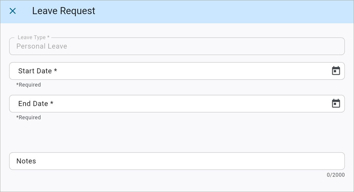Open the End Date calendar picker
354x192 pixels.
(336, 104)
